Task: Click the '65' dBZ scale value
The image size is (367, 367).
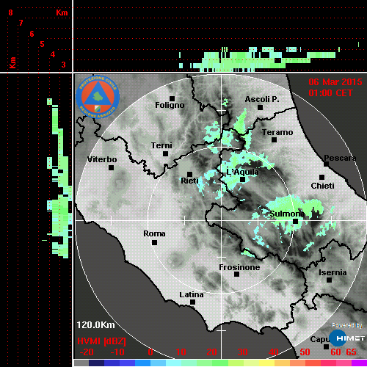Action: tap(351, 352)
